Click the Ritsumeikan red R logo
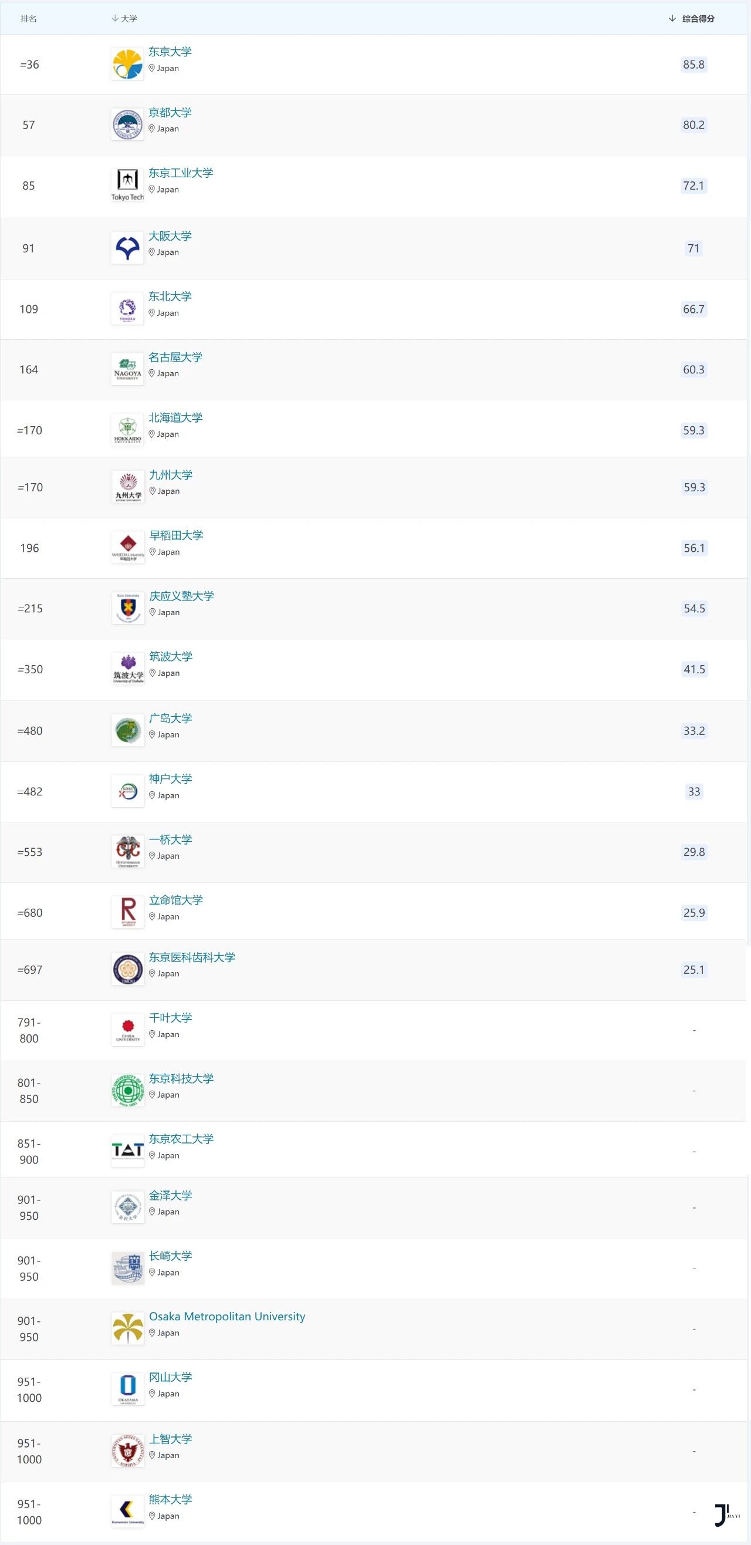The height and width of the screenshot is (1545, 751). [128, 912]
